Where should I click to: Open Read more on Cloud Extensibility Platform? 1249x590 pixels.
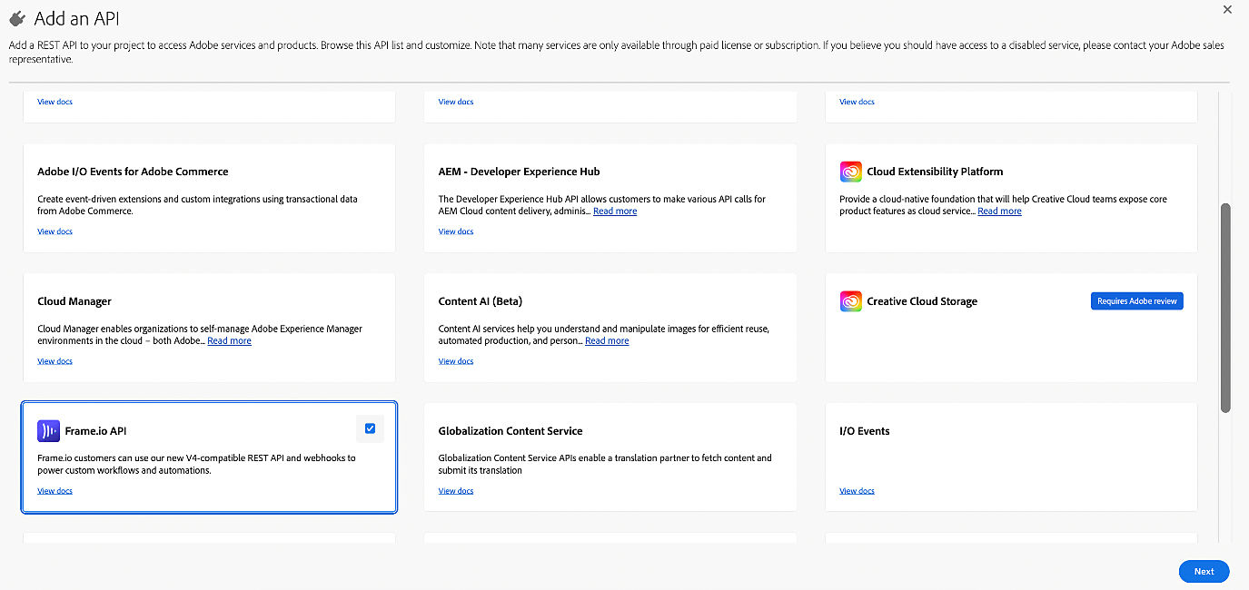pyautogui.click(x=999, y=211)
